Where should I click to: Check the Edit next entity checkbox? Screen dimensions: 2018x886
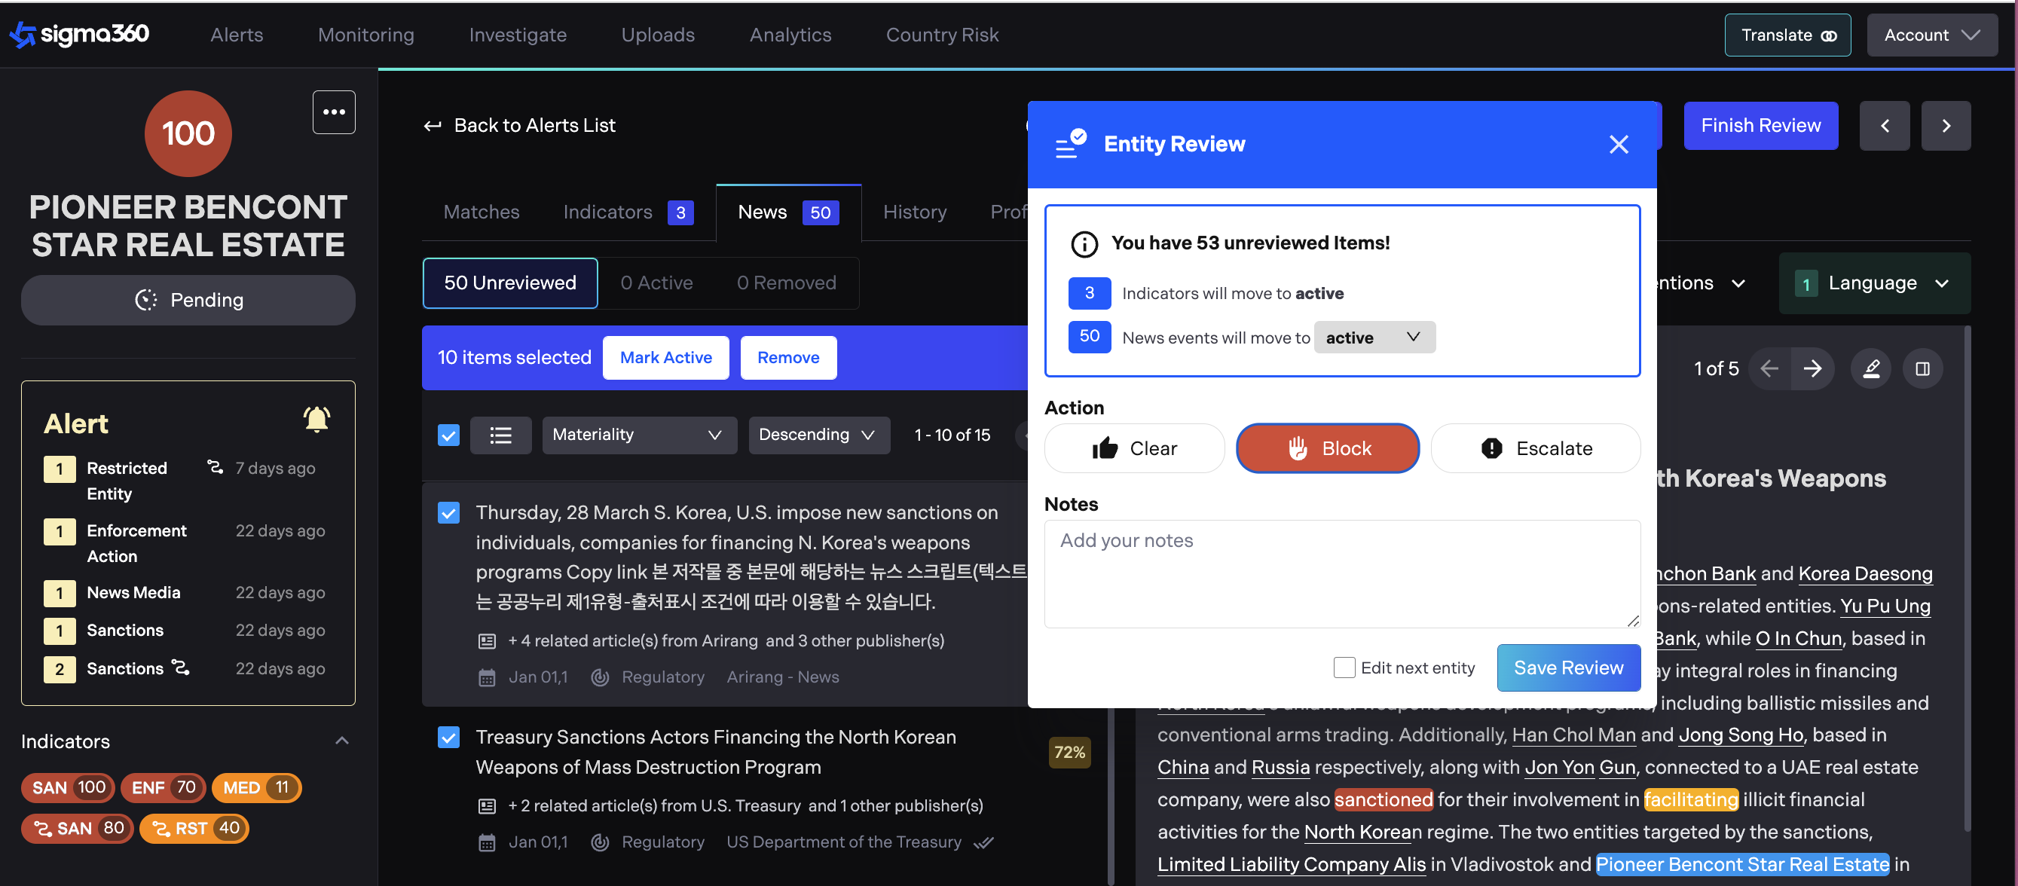(x=1344, y=668)
